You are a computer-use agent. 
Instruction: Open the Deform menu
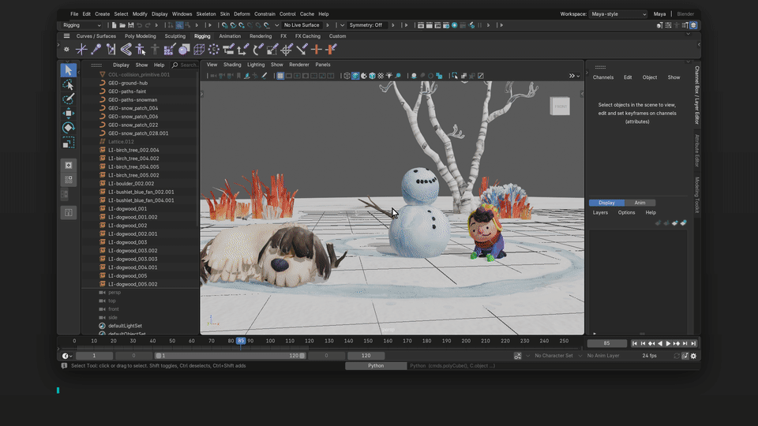coord(242,14)
